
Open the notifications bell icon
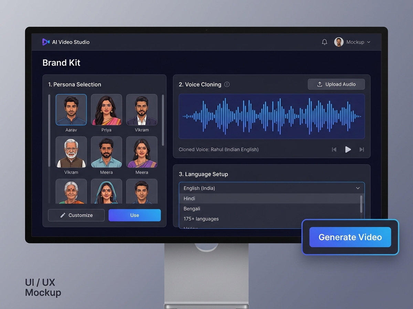click(324, 42)
